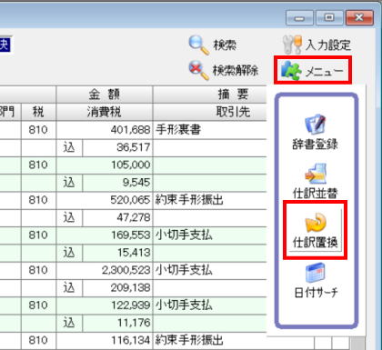Open 入力設定 tools icon
The width and height of the screenshot is (382, 350).
click(x=292, y=45)
